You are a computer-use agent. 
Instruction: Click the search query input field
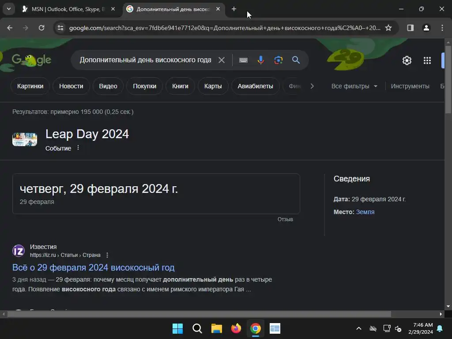point(146,60)
